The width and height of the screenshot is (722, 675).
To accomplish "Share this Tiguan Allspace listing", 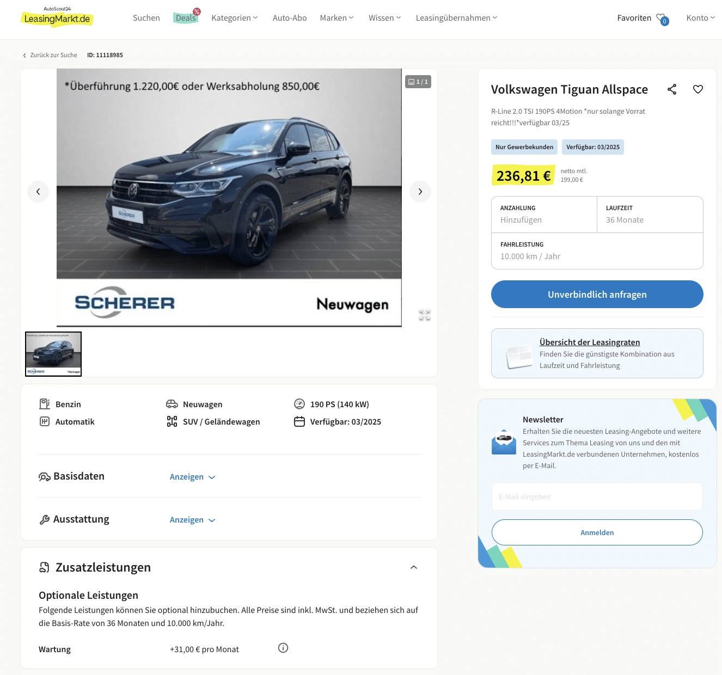I will click(672, 89).
